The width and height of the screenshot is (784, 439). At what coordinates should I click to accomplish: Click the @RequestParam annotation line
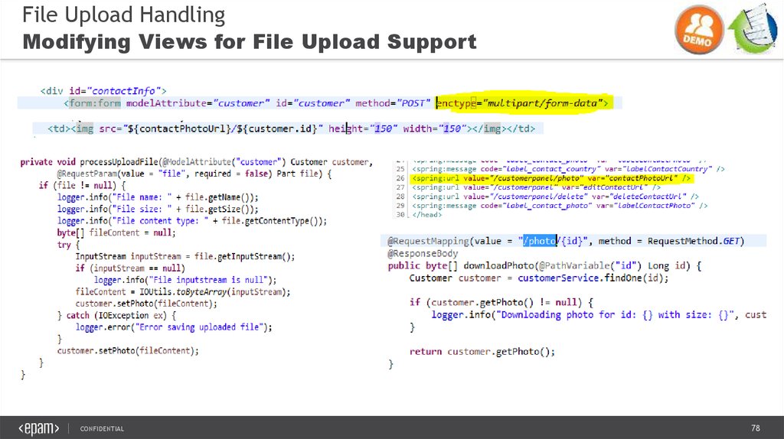pyautogui.click(x=194, y=174)
